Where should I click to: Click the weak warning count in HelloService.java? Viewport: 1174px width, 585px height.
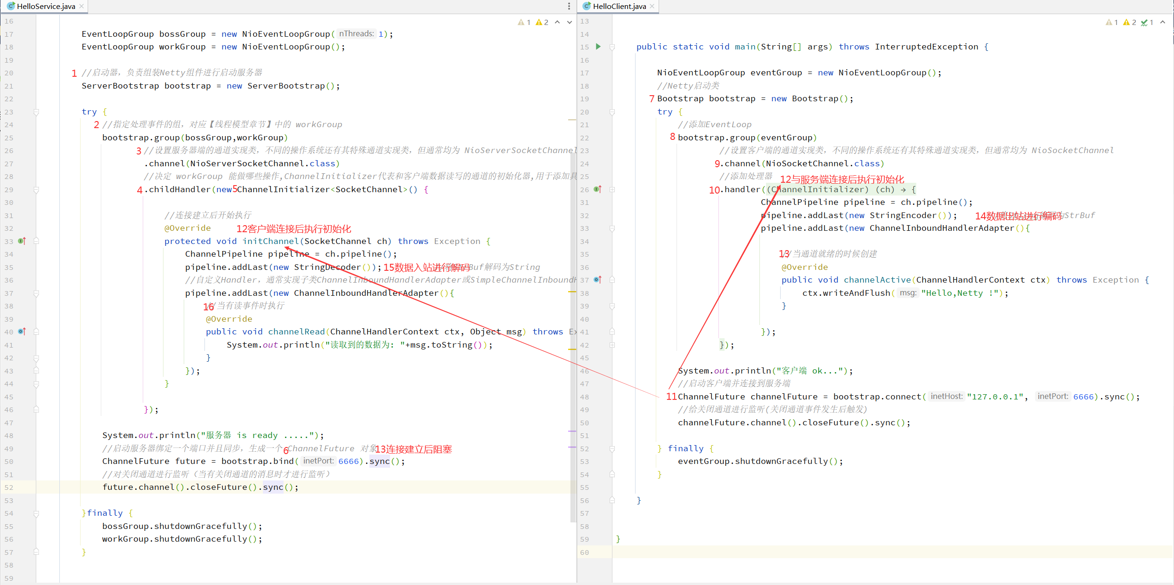pos(524,22)
